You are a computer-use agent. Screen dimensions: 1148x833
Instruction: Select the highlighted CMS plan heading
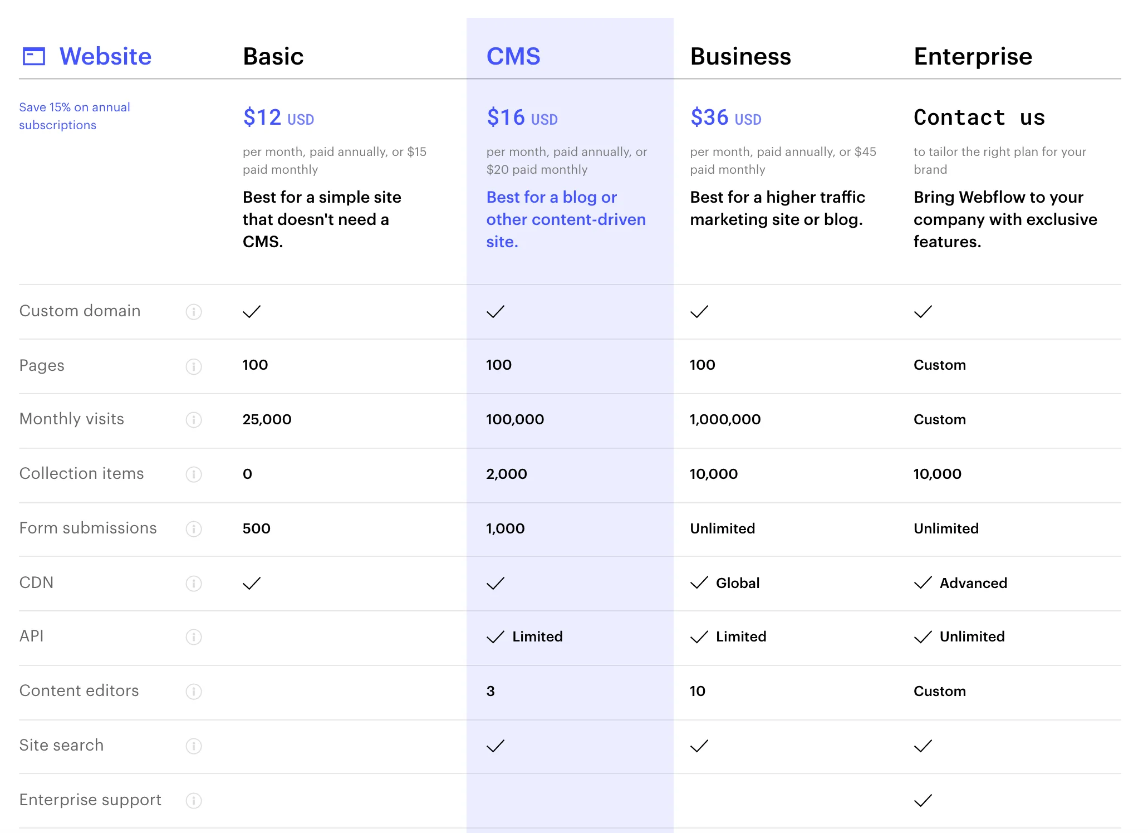(513, 56)
